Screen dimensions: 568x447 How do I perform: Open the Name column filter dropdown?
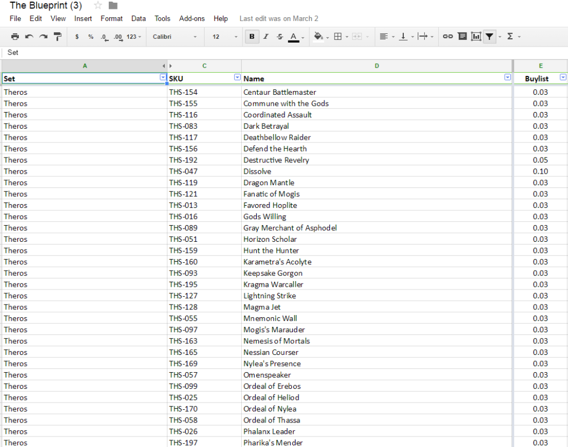tap(507, 78)
